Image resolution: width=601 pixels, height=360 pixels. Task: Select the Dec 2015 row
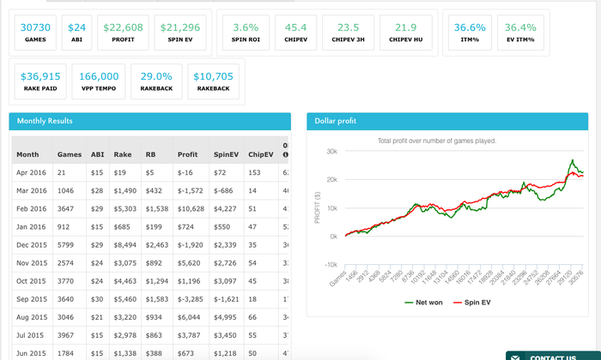pos(150,245)
